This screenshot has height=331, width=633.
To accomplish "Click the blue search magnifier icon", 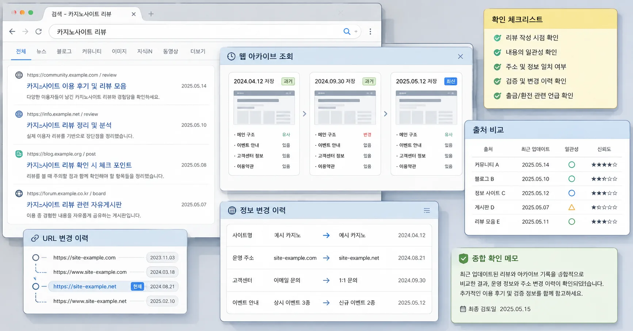I will [x=347, y=32].
